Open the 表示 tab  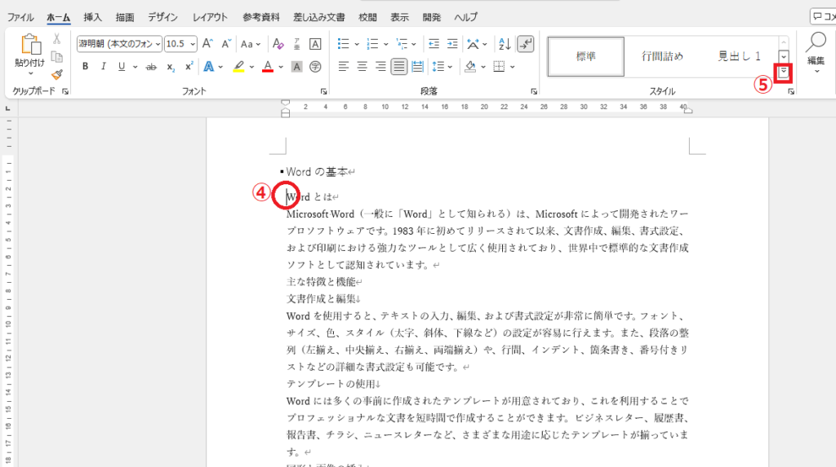pyautogui.click(x=399, y=17)
